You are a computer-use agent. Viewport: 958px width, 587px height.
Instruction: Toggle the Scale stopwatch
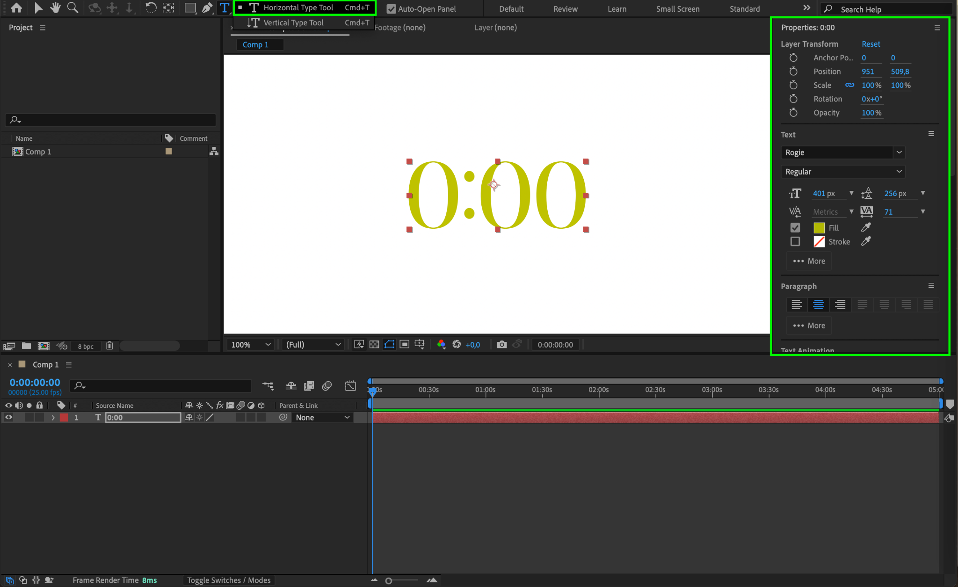(x=793, y=85)
